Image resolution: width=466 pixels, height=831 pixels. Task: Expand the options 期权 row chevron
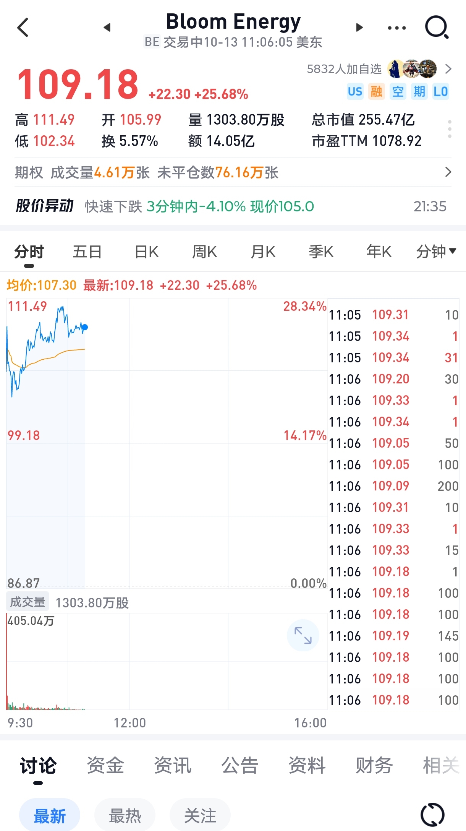click(448, 172)
